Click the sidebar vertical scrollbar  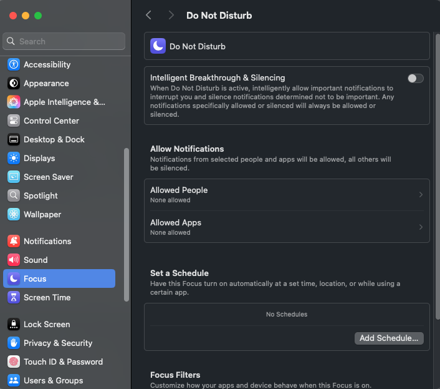(x=127, y=225)
